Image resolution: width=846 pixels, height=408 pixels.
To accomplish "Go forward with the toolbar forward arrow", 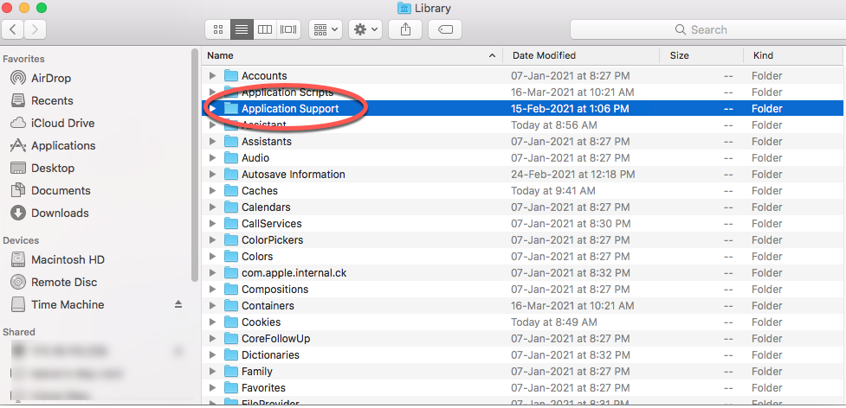I will [x=36, y=29].
